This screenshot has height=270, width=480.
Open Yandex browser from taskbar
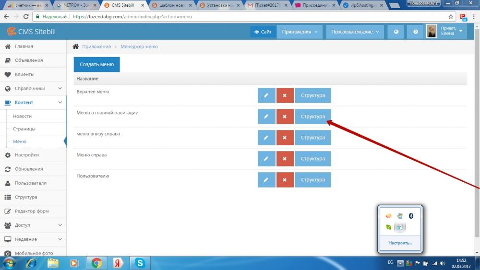(x=117, y=263)
